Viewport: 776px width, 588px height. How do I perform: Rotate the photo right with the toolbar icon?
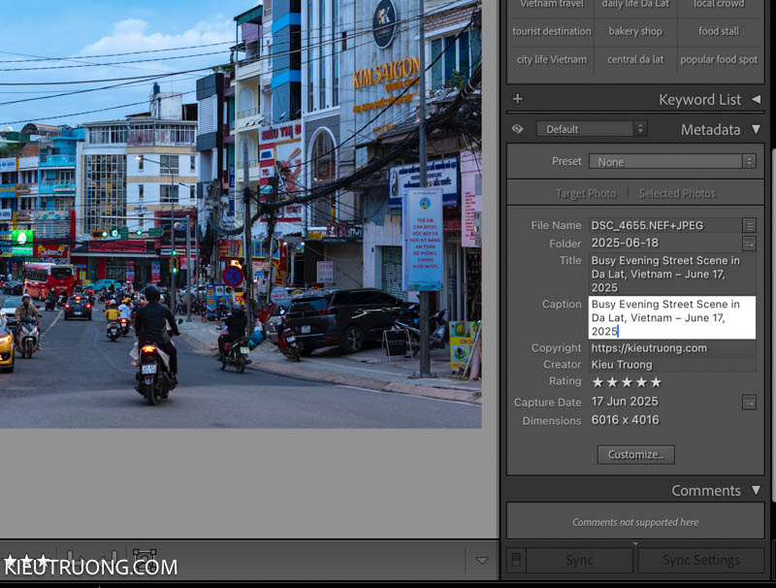pos(112,558)
